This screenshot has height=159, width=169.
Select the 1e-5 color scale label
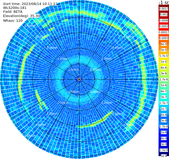point(164,62)
